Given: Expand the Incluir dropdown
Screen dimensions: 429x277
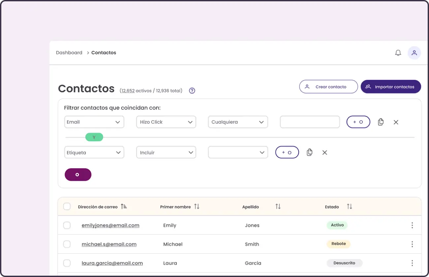Looking at the screenshot, I should point(166,152).
